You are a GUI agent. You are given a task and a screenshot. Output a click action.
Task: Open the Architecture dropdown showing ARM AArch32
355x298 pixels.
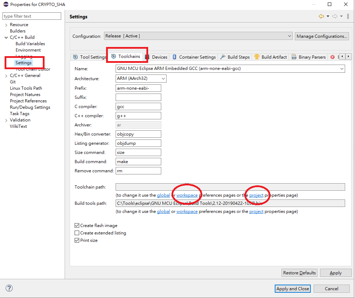point(163,78)
